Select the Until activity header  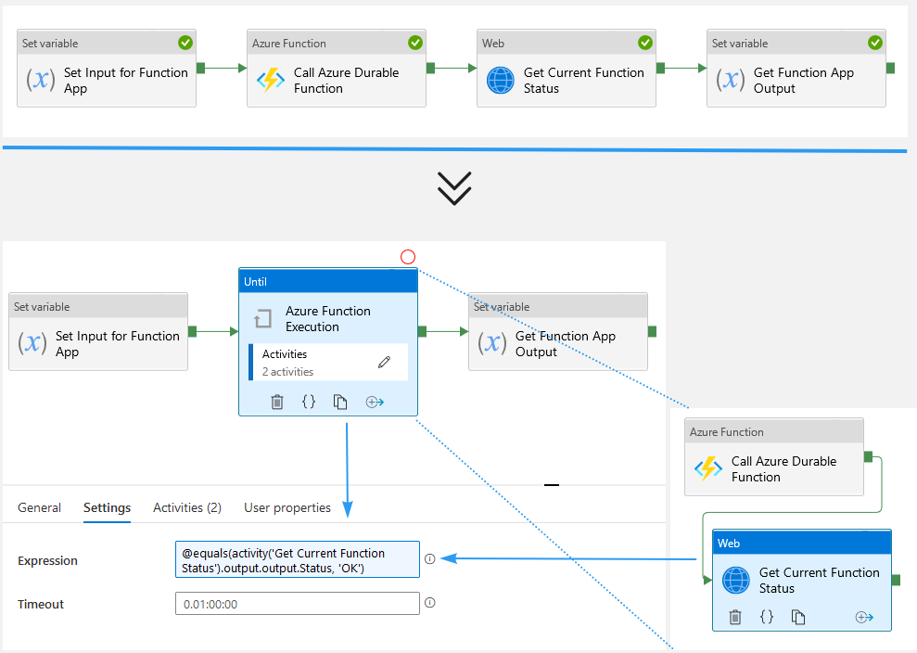click(x=328, y=281)
